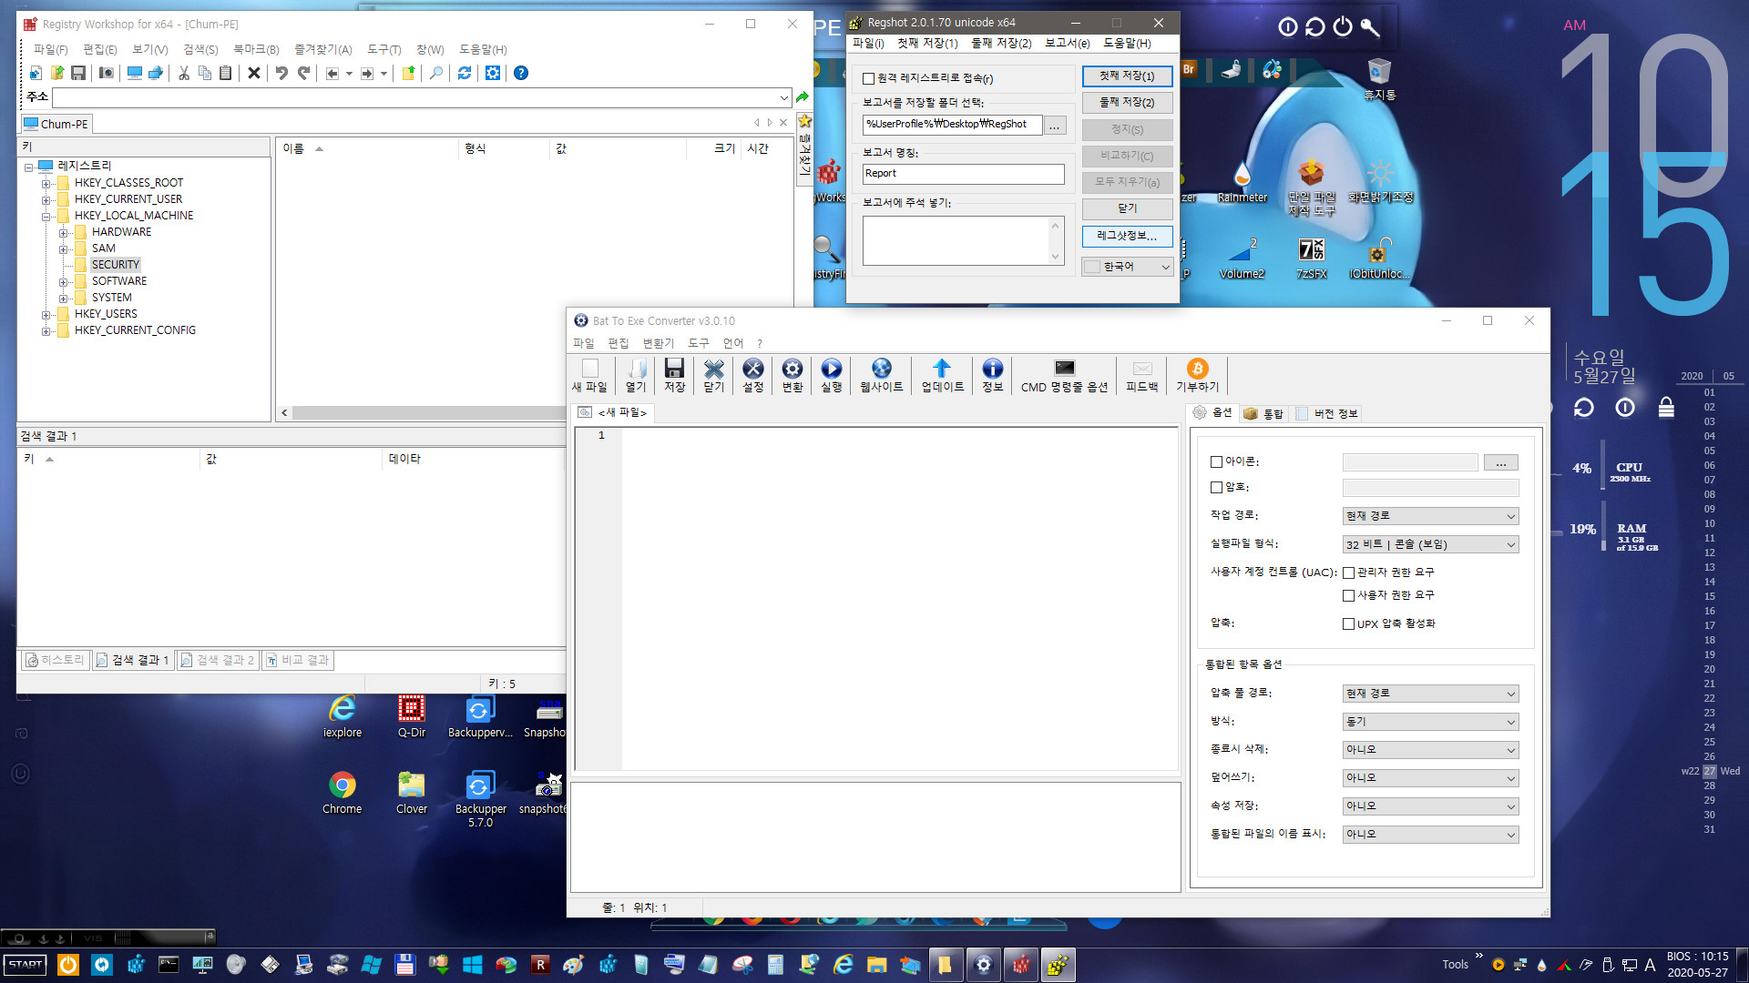
Task: Open Internet Explorer icon on taskbar
Action: pyautogui.click(x=843, y=965)
